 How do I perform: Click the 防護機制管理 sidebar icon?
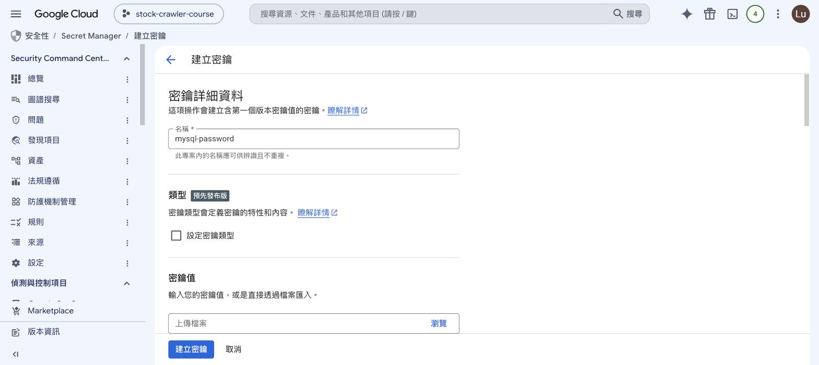pyautogui.click(x=16, y=202)
